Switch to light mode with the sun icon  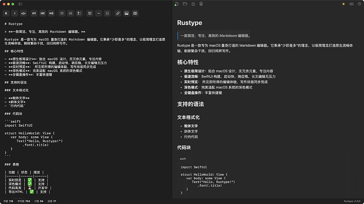coord(343,4)
